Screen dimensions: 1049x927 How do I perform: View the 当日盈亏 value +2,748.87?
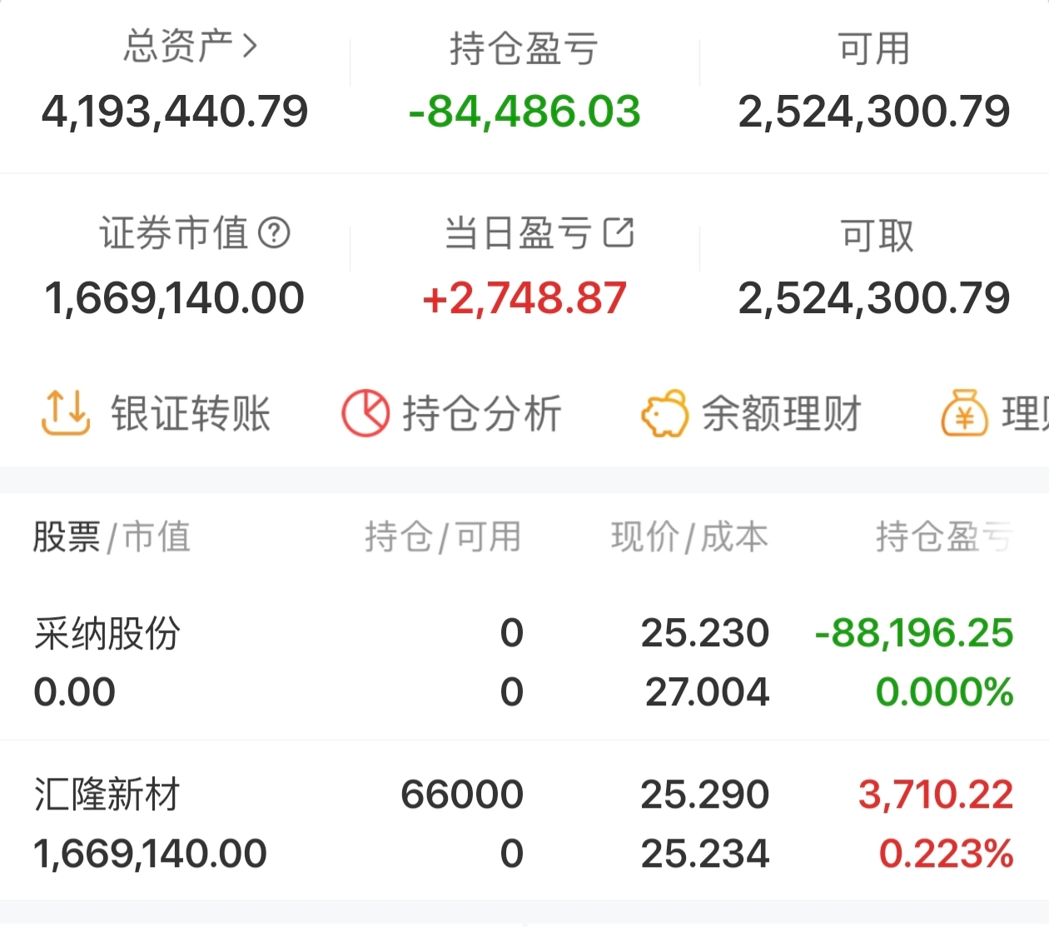click(x=524, y=298)
